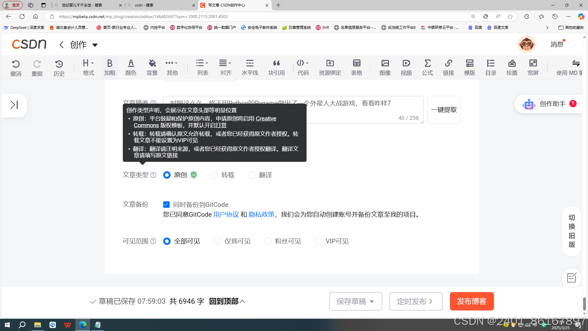Click the 发布博客 publish button

(472, 301)
